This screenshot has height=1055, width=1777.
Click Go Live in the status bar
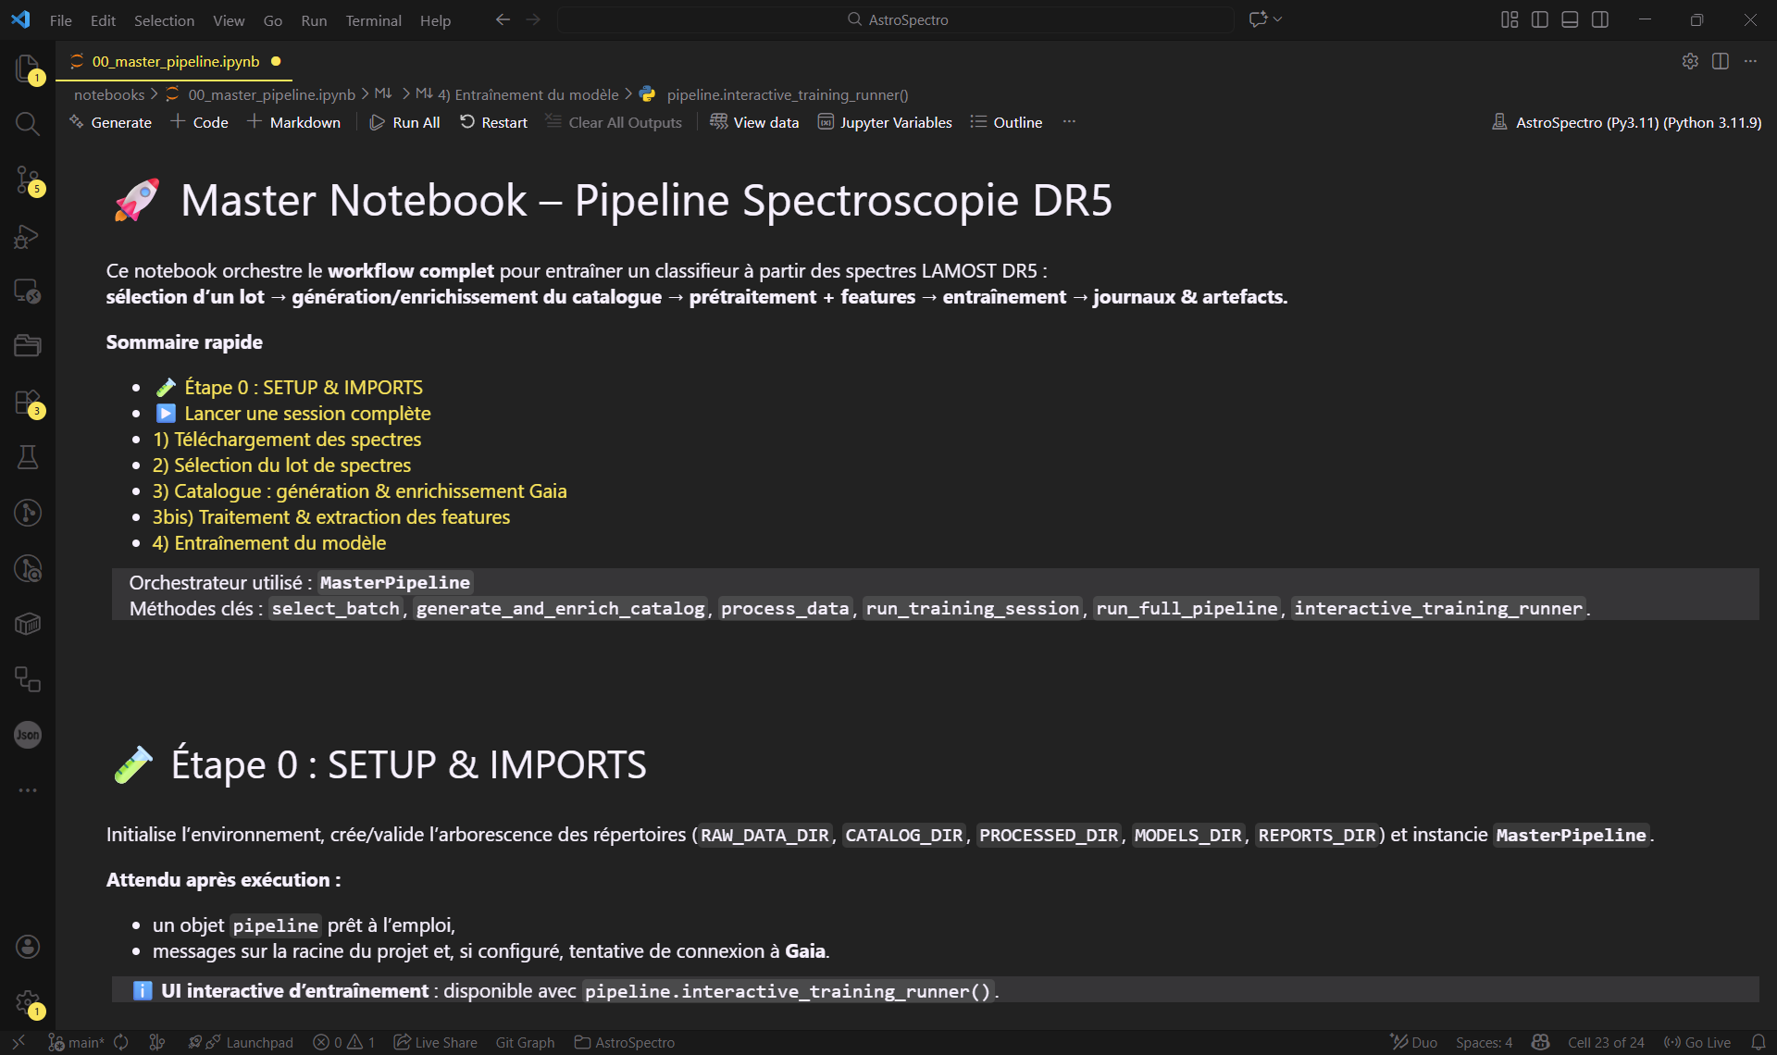pyautogui.click(x=1697, y=1042)
